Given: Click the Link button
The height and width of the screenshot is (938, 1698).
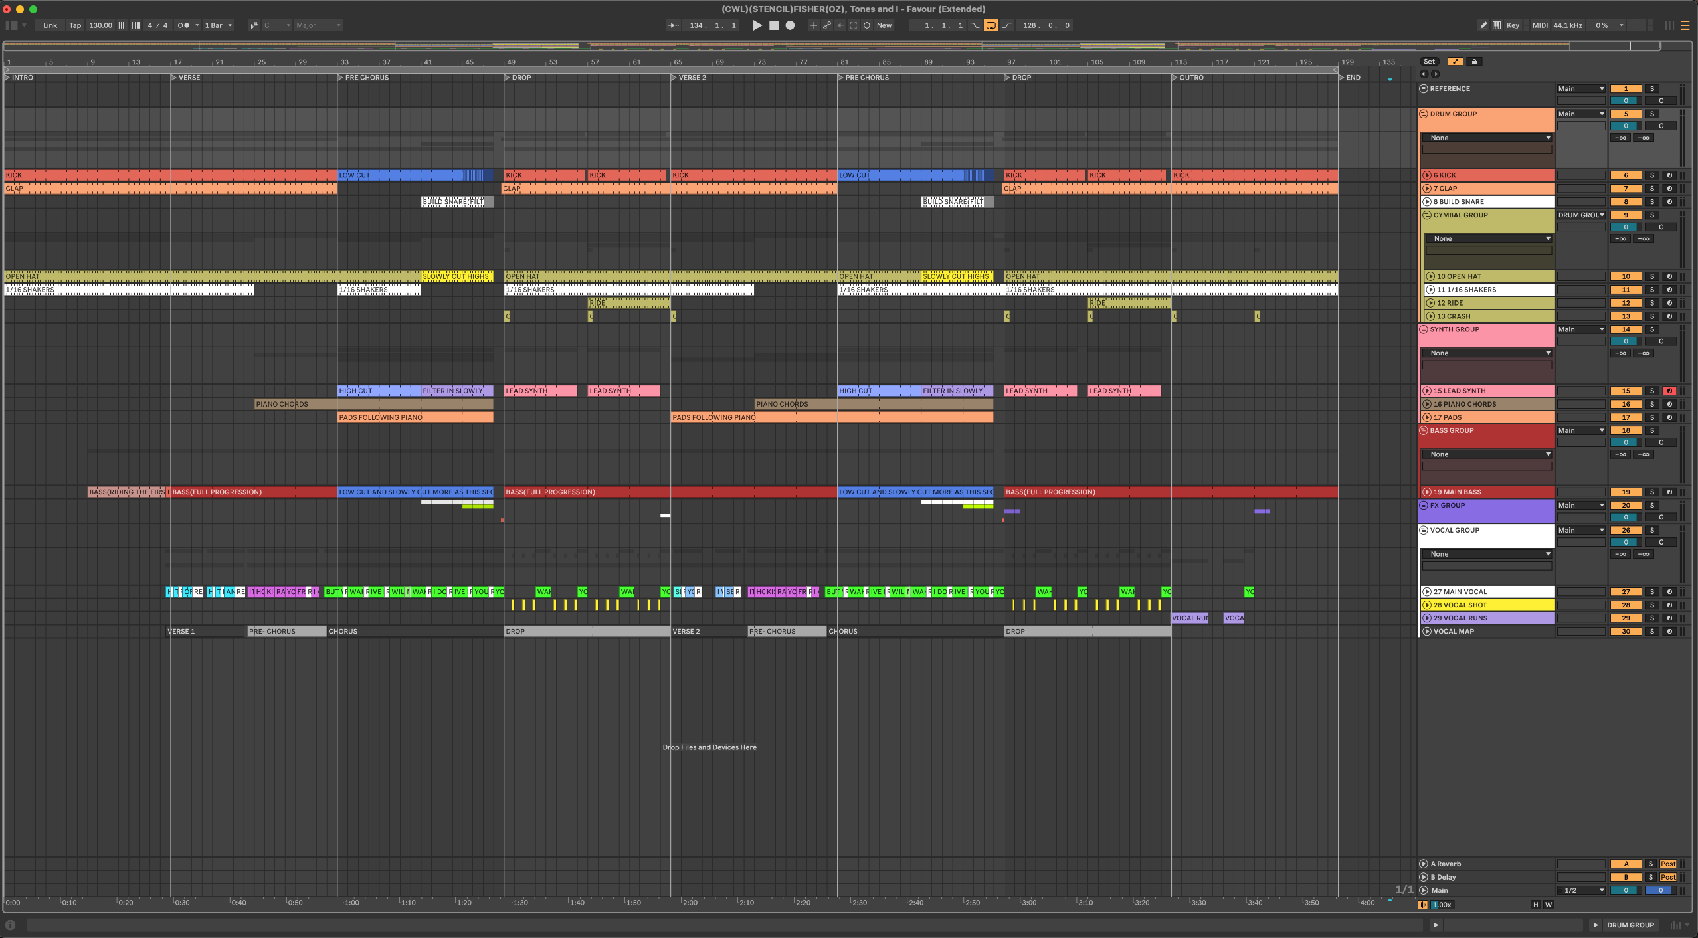Looking at the screenshot, I should 50,25.
